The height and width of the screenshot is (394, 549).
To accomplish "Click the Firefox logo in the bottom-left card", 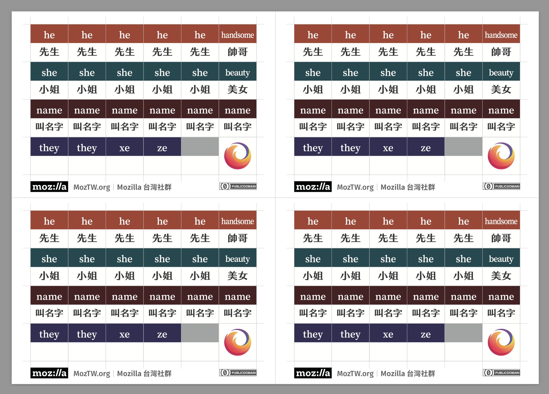I will pos(238,342).
